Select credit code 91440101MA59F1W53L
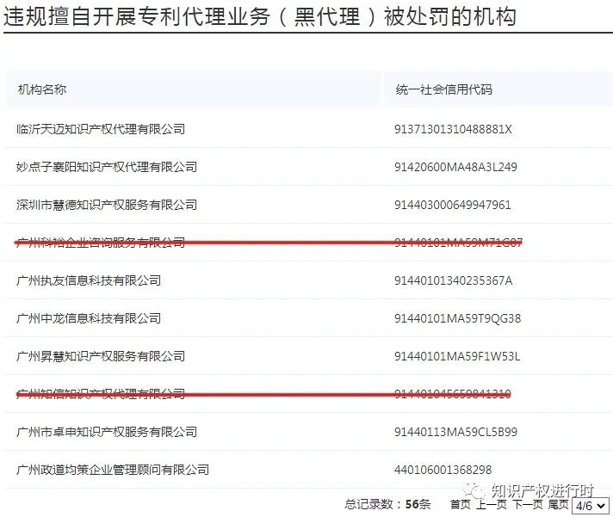Image resolution: width=613 pixels, height=517 pixels. click(x=457, y=356)
